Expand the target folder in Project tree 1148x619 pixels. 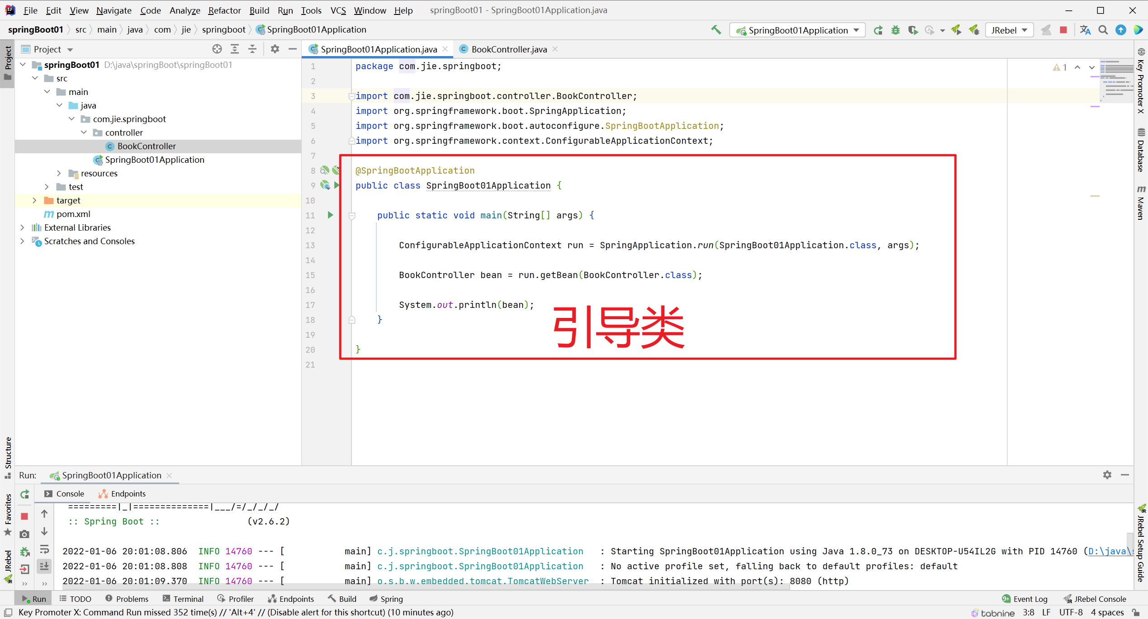coord(35,200)
